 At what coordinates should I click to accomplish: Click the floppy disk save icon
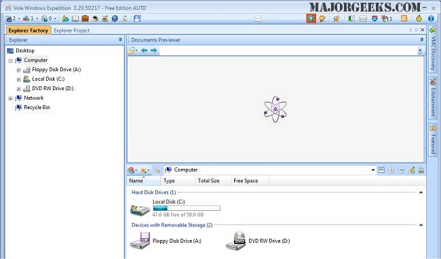pos(137,18)
